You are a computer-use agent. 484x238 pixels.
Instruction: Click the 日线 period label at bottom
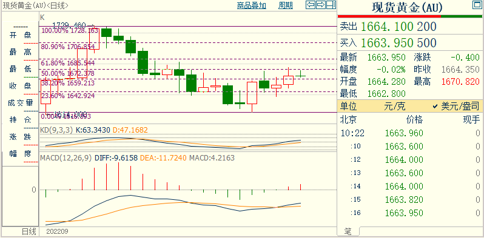click(x=29, y=231)
